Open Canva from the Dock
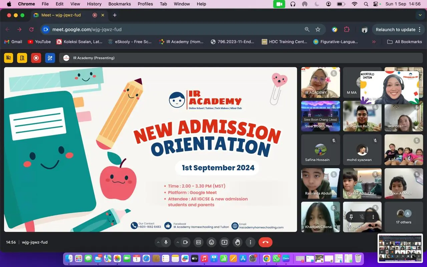The image size is (427, 267). pos(286,258)
